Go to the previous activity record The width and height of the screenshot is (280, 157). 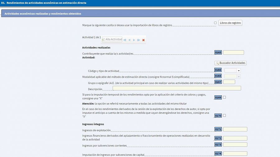tap(129, 40)
